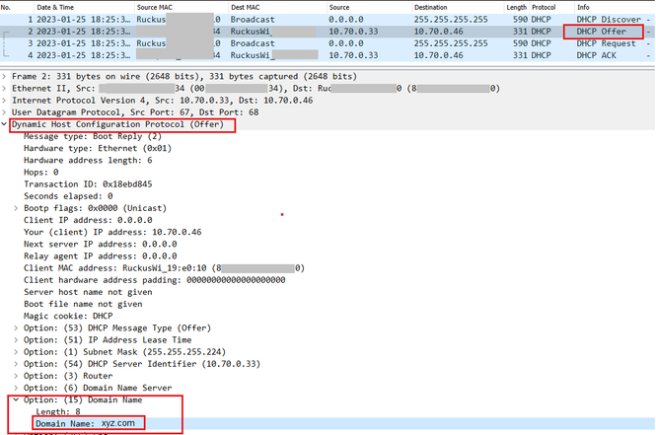Expand Option (1) Subnet Mask
Viewport: 656px width, 435px height.
pos(17,350)
